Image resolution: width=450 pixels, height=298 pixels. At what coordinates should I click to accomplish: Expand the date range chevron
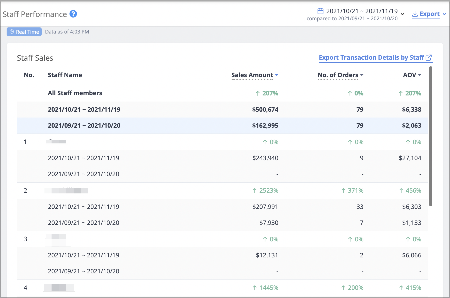point(403,14)
